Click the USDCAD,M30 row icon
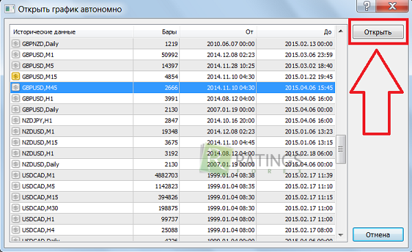Image resolution: width=412 pixels, height=252 pixels. (16, 208)
